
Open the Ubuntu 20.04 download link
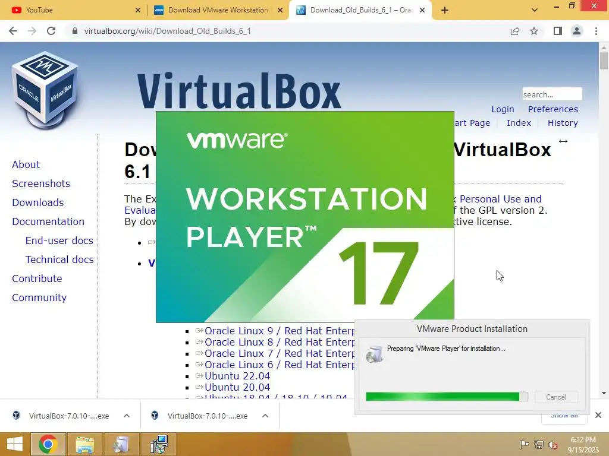[237, 387]
